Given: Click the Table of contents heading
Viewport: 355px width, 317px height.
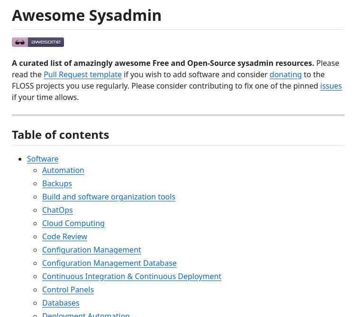Looking at the screenshot, I should (61, 135).
